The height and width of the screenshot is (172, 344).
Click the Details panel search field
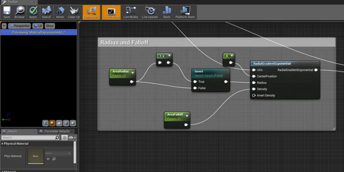pos(29,138)
